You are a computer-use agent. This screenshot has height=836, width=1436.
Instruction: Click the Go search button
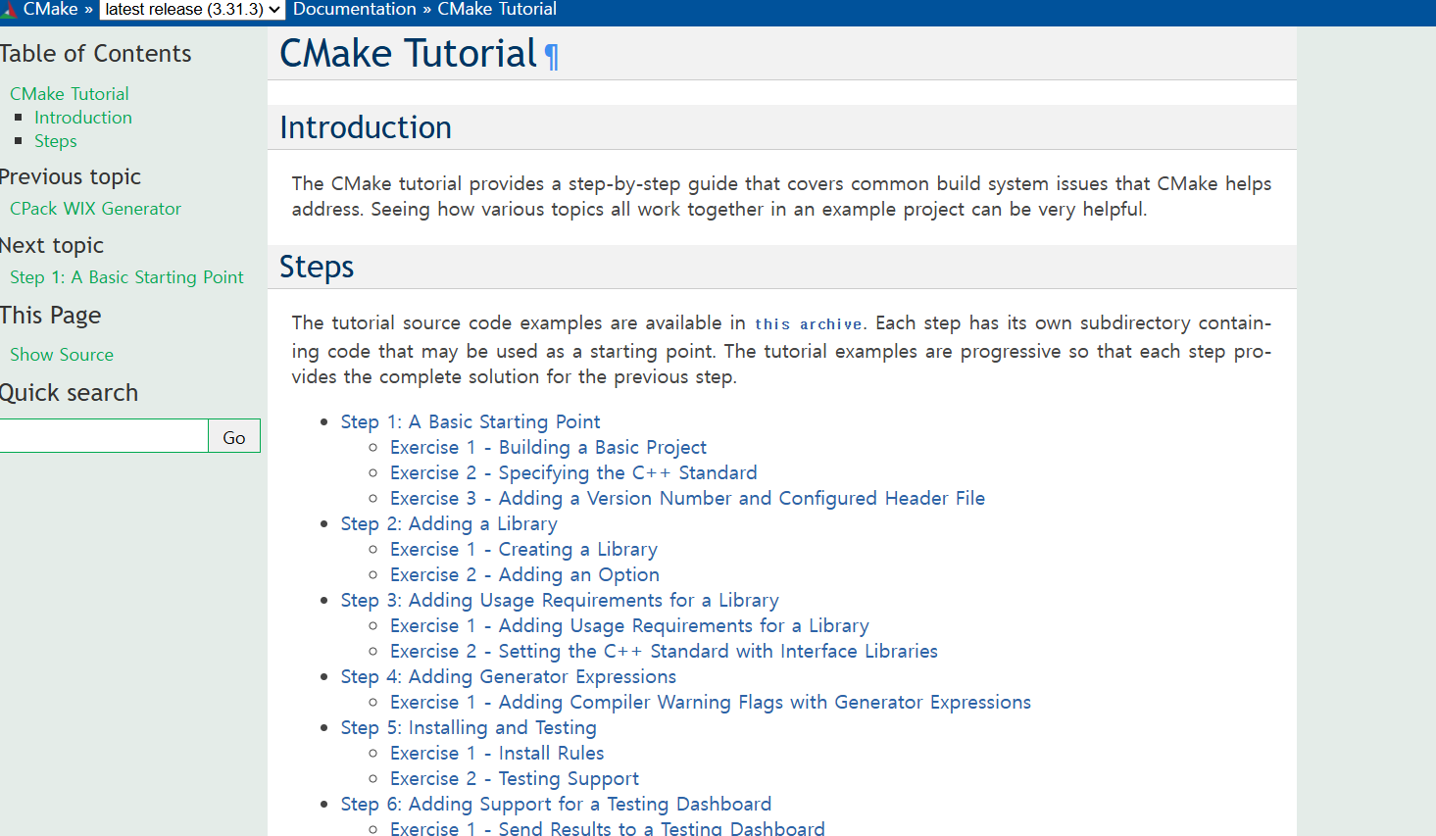234,437
